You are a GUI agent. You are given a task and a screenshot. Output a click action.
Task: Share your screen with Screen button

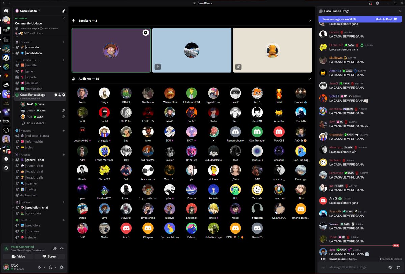coord(50,256)
